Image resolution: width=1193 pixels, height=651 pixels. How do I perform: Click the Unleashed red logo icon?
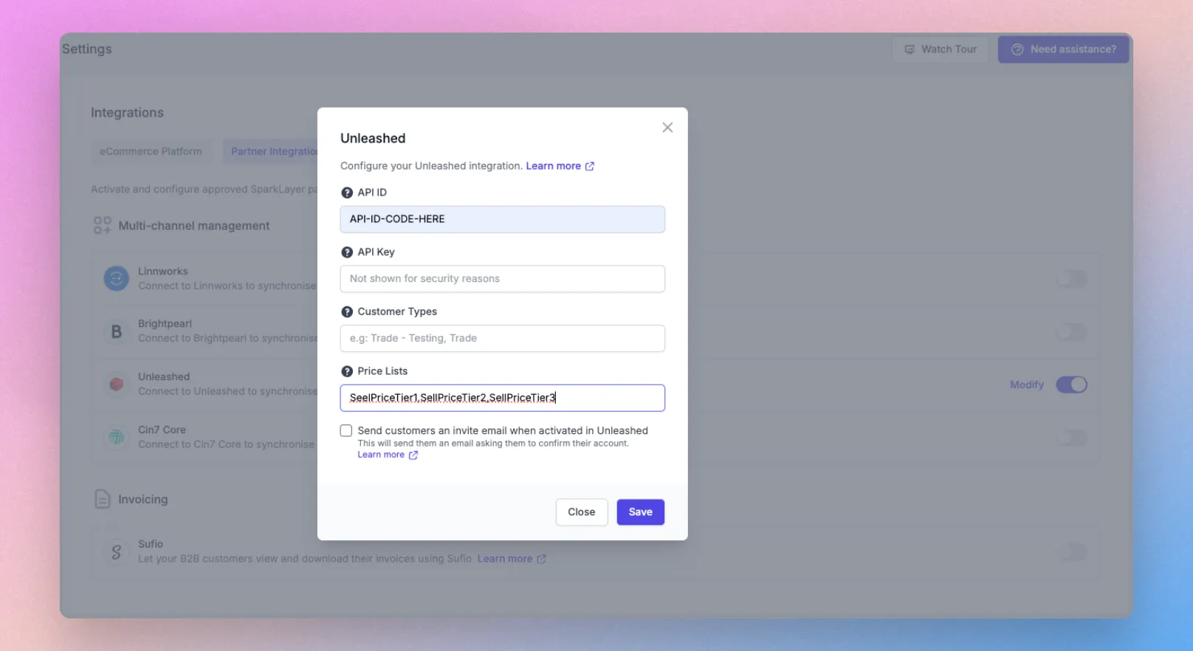click(116, 384)
